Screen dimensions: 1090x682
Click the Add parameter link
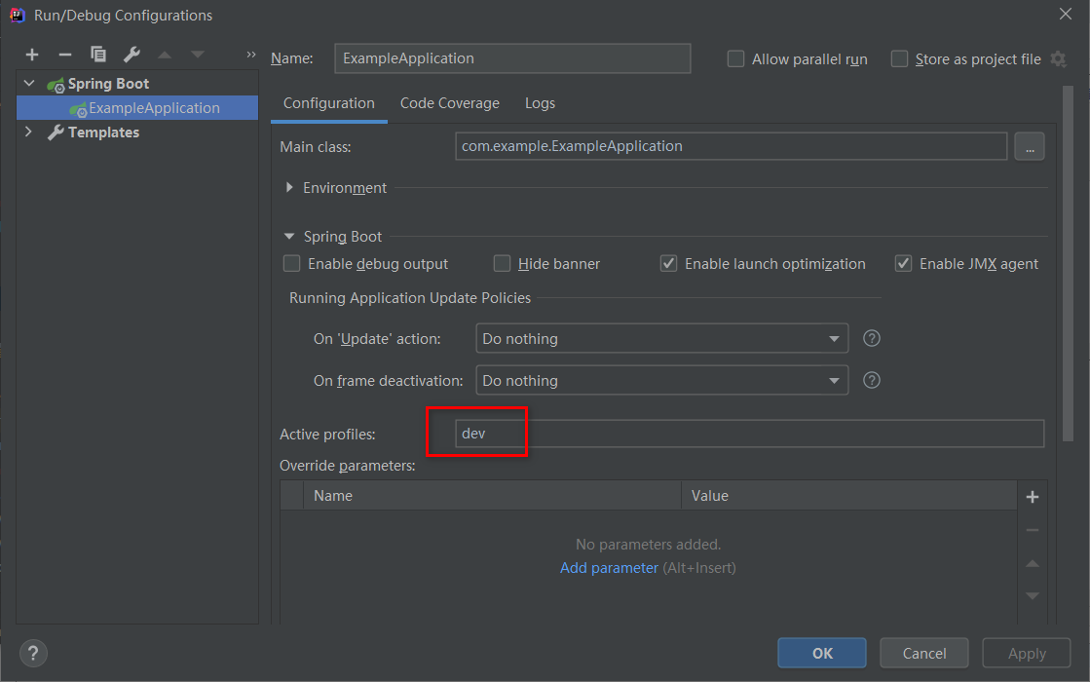coord(609,568)
